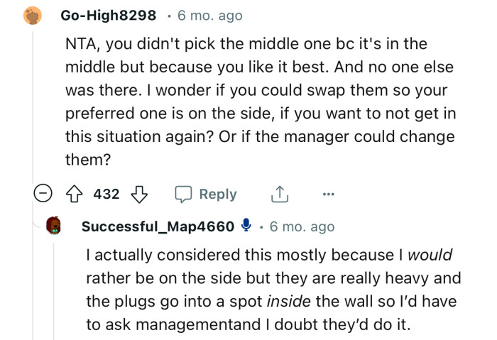Open the three-dot more options menu
The width and height of the screenshot is (497, 340).
point(326,194)
